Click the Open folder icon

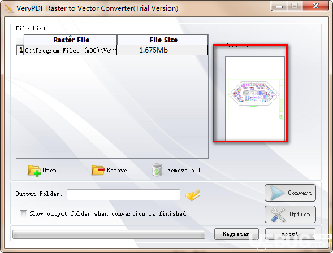coord(34,171)
